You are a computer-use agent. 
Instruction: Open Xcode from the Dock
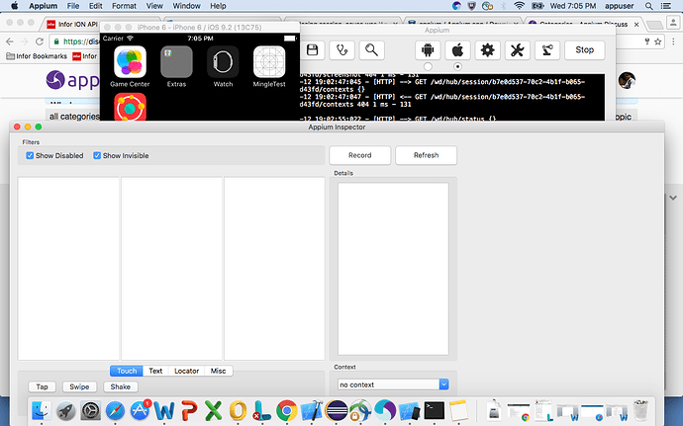[x=312, y=410]
